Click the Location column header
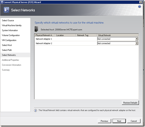This screenshot has height=127, width=145. (x=65, y=35)
